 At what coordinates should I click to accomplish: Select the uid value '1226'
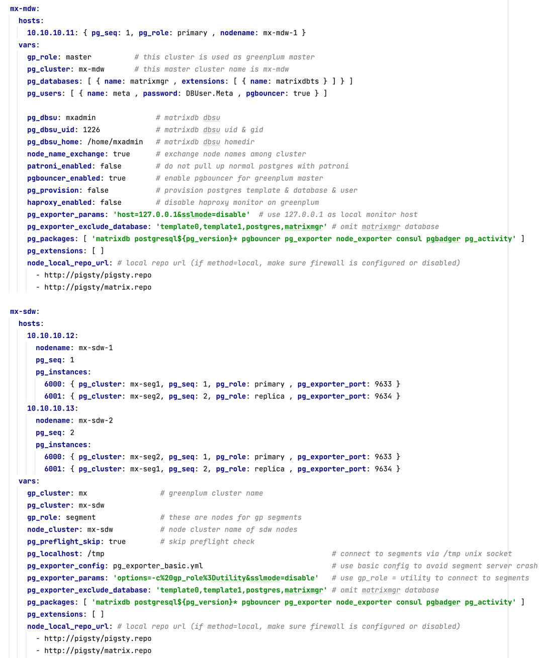pos(92,129)
